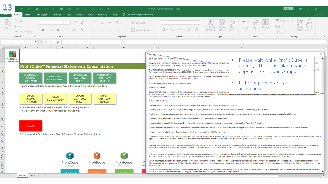Click the EXPORT CASH FLOW INDIRECT button
328x184 pixels.
(x=105, y=99)
